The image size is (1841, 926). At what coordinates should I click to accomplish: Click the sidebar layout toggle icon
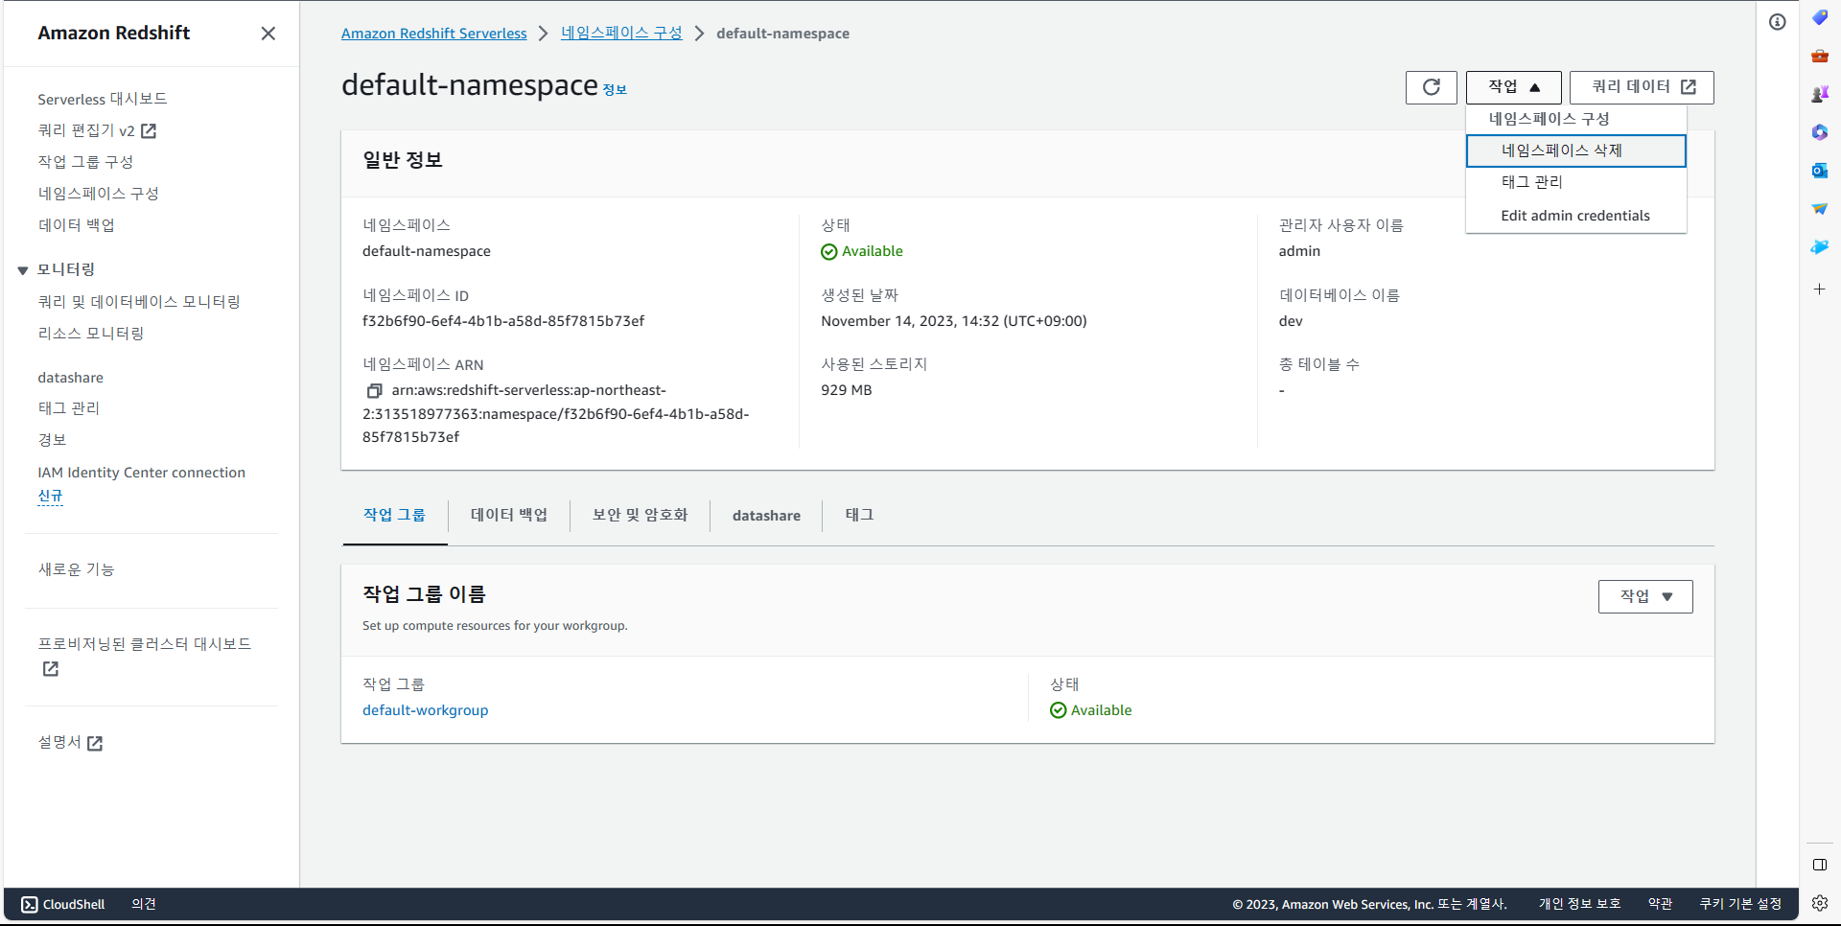point(1819,865)
